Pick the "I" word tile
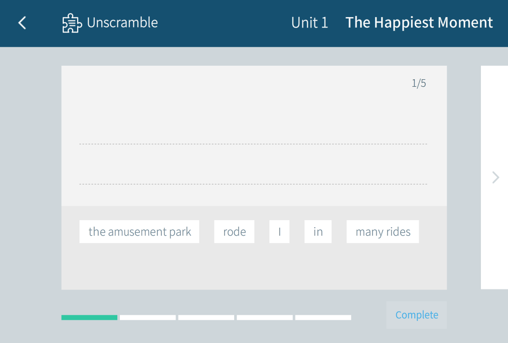508x343 pixels. (x=279, y=232)
